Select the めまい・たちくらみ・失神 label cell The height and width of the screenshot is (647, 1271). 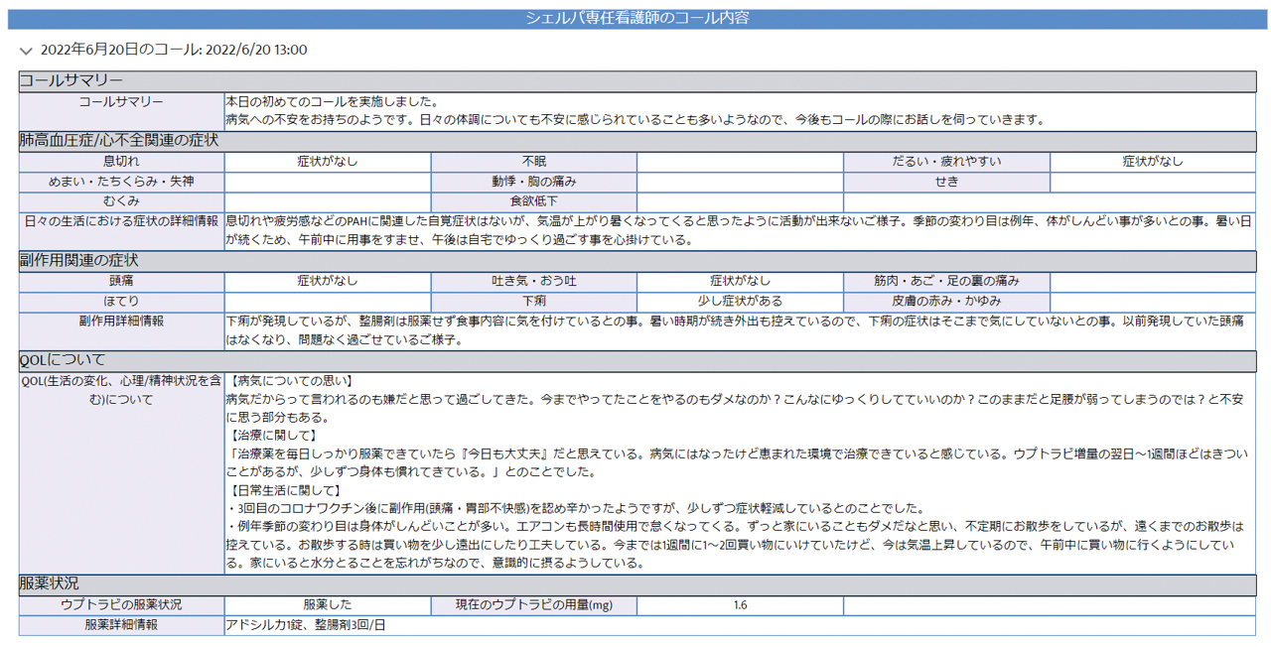pyautogui.click(x=121, y=182)
